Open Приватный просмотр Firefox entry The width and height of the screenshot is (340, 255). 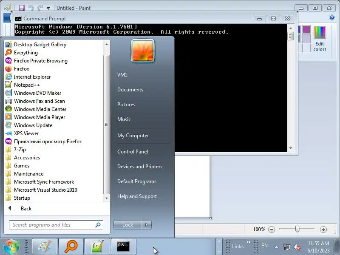tap(43, 142)
